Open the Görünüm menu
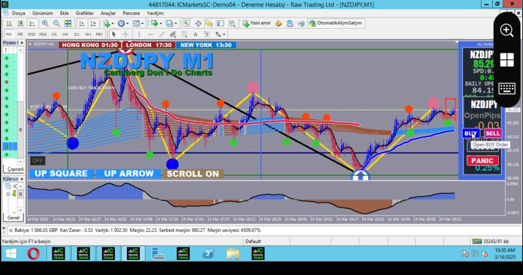Image resolution: width=523 pixels, height=275 pixels. pyautogui.click(x=42, y=13)
